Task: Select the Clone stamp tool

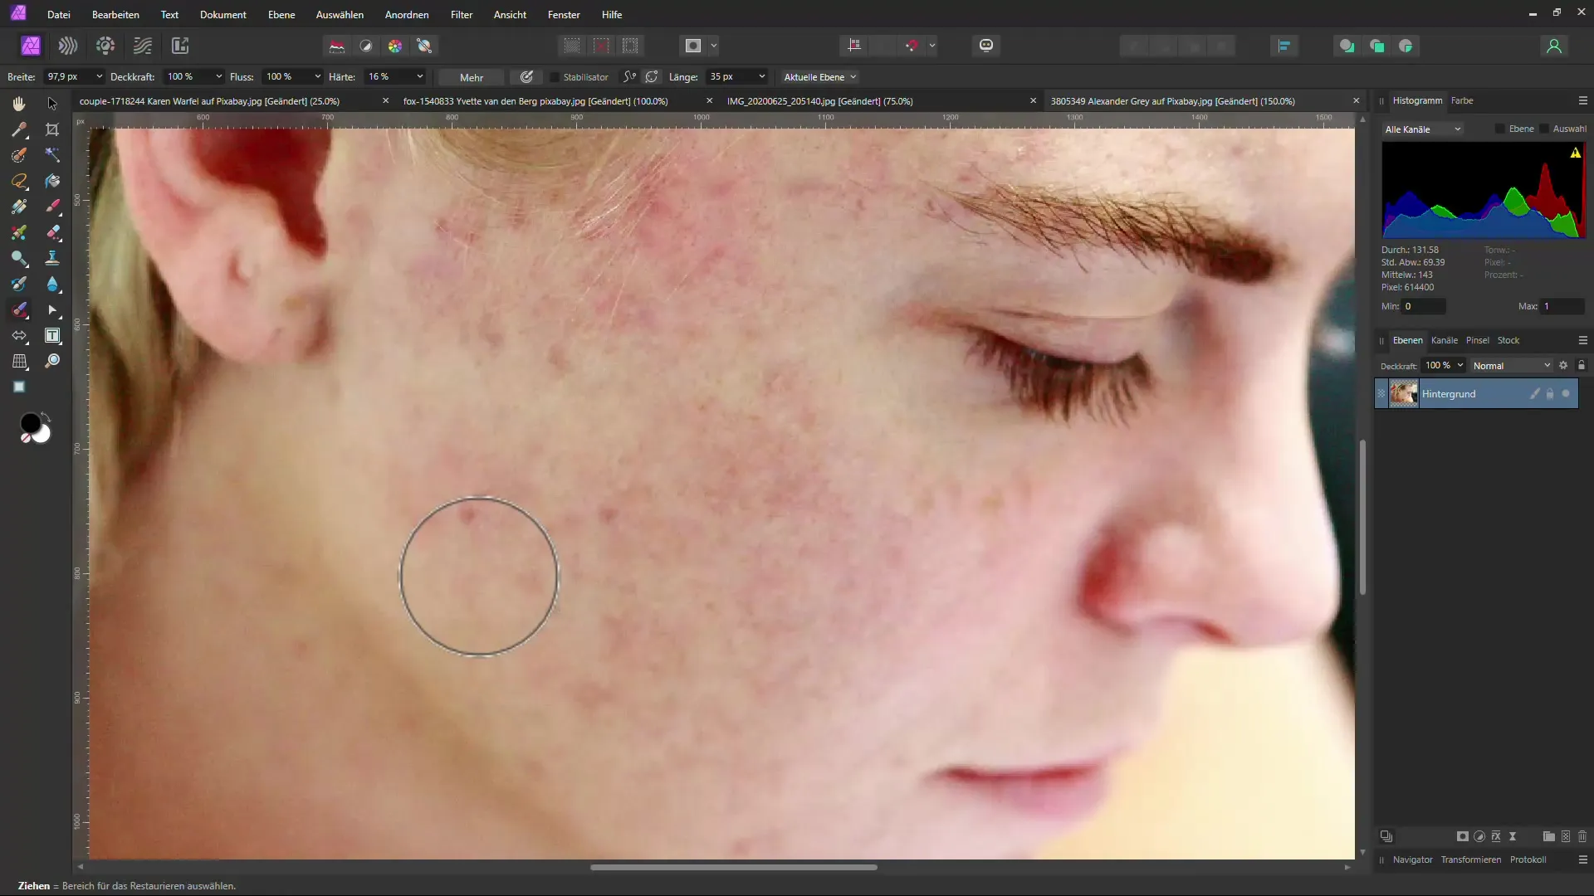Action: tap(52, 258)
